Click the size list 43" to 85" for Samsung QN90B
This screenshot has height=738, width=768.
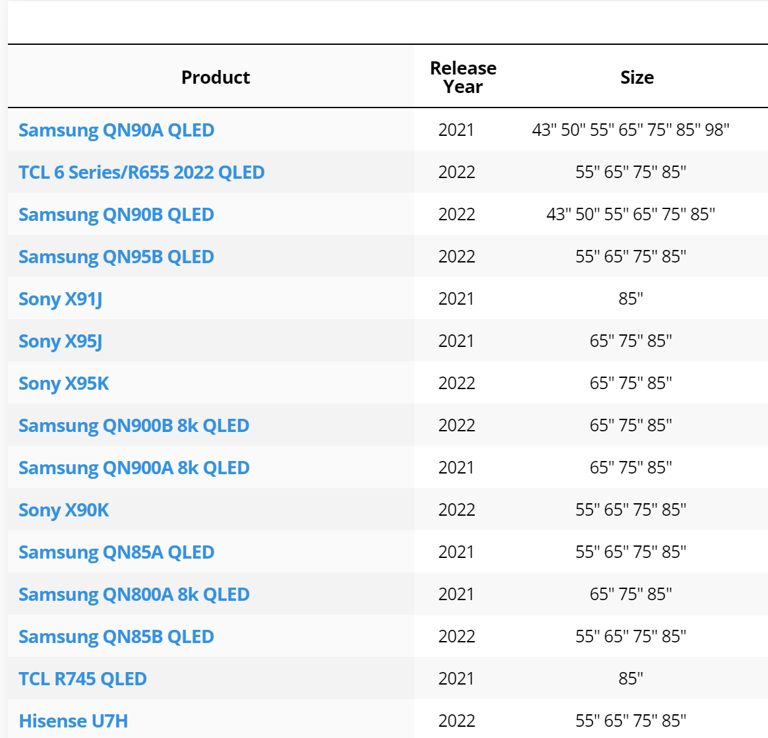coord(631,214)
